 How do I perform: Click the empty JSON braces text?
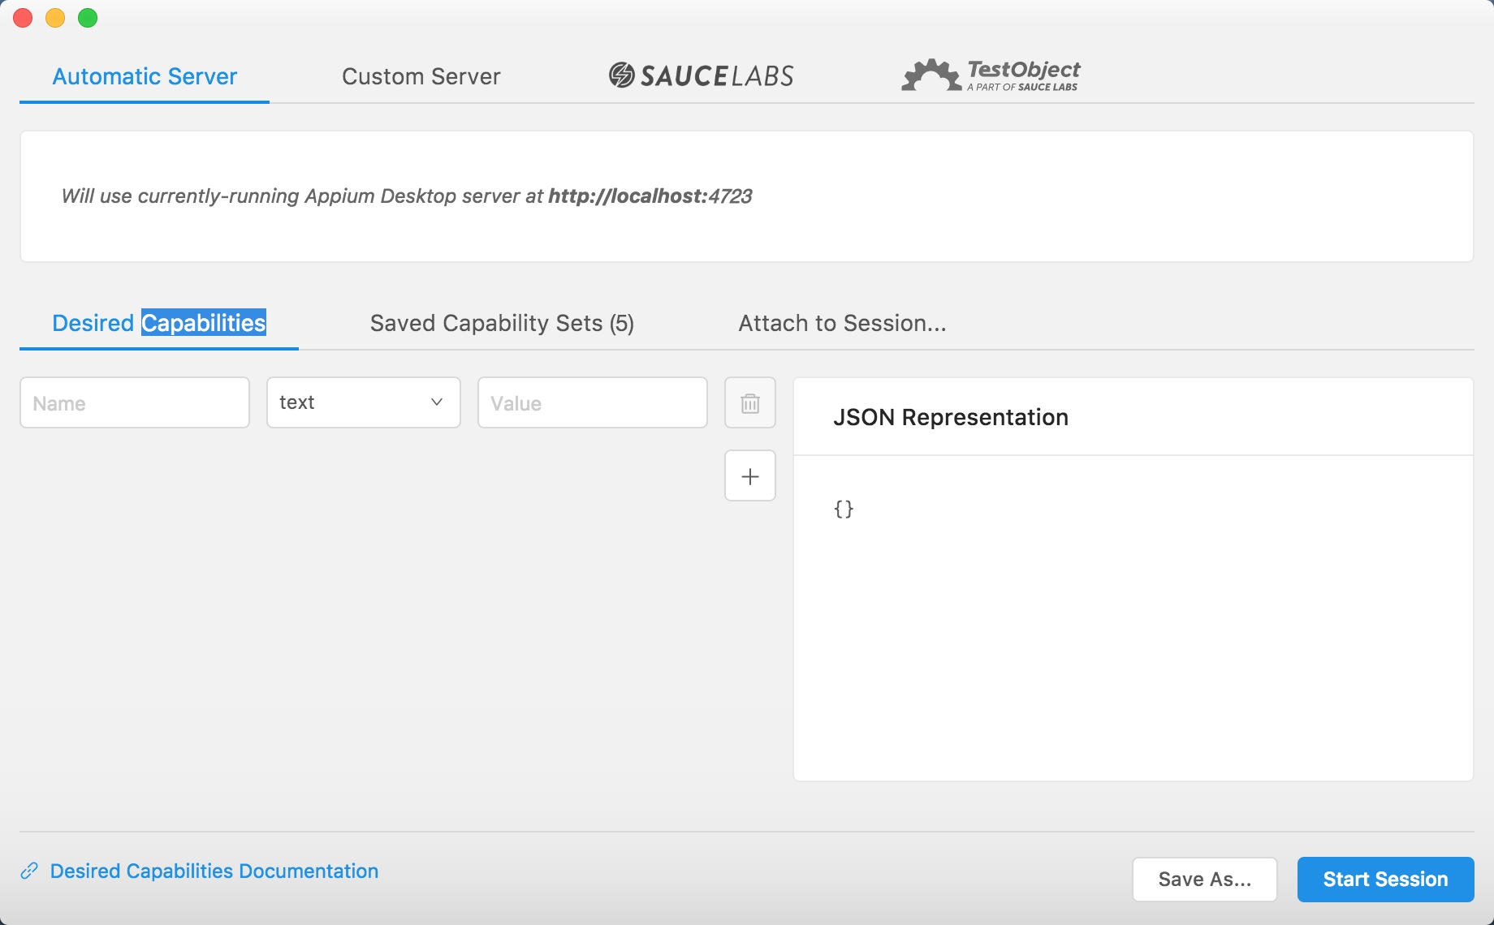coord(844,509)
